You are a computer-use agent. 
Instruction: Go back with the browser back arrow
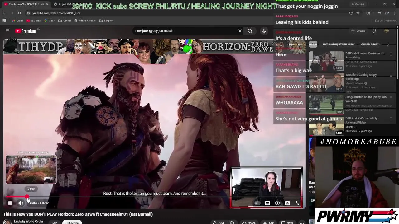coord(4,13)
